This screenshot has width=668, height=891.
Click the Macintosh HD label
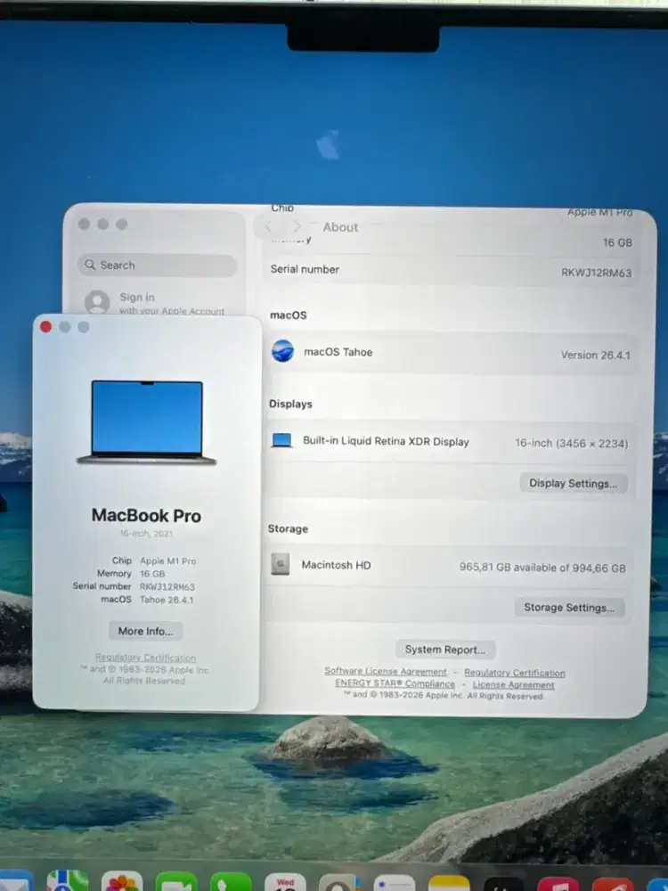pos(336,565)
